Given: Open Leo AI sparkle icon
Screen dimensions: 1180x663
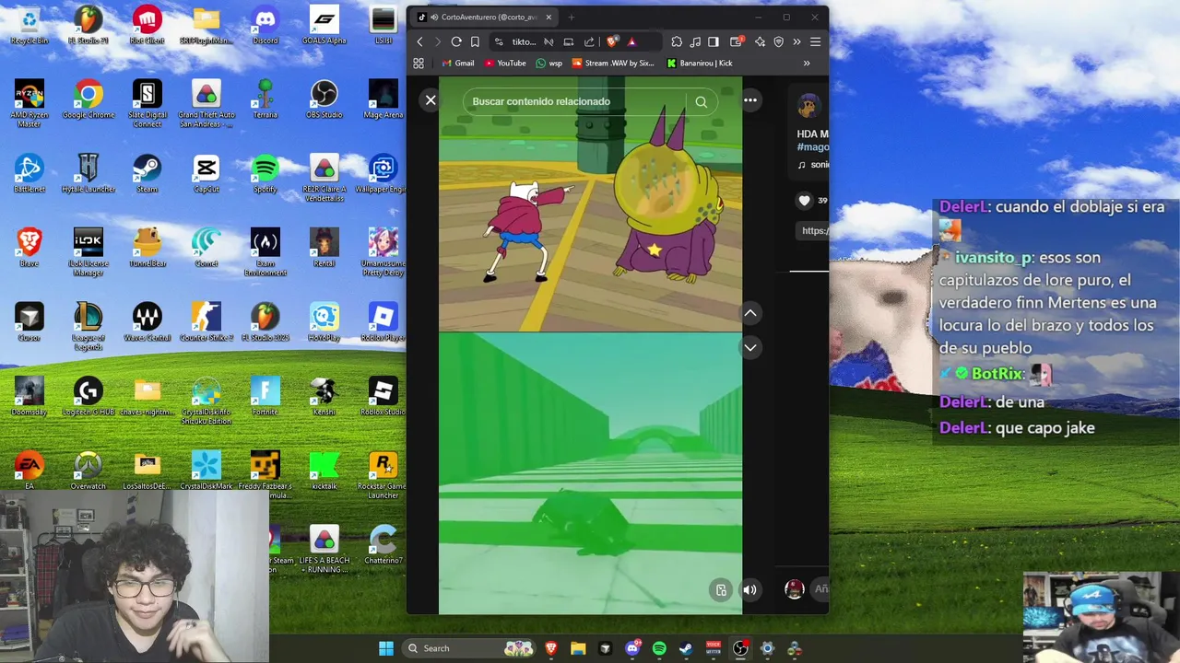Looking at the screenshot, I should coord(760,41).
